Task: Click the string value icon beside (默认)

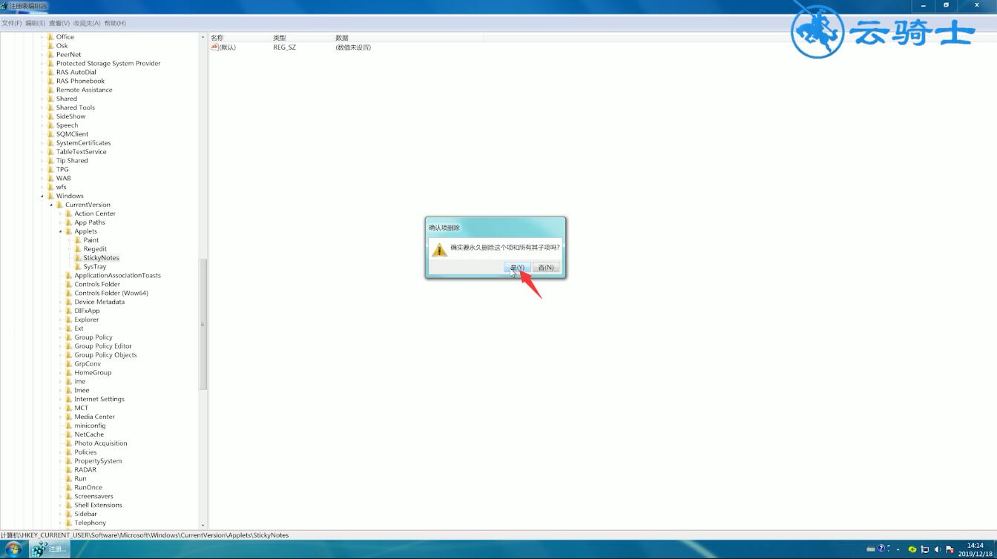Action: 214,47
